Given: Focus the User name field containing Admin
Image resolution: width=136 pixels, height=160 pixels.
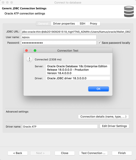Looking at the screenshot, I should pos(59,37).
